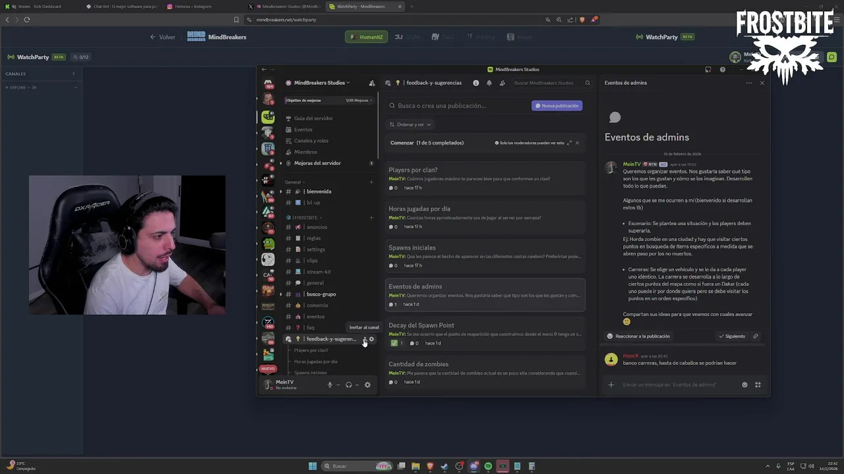This screenshot has height=474, width=844.
Task: Reload the browser page
Action: (x=27, y=20)
